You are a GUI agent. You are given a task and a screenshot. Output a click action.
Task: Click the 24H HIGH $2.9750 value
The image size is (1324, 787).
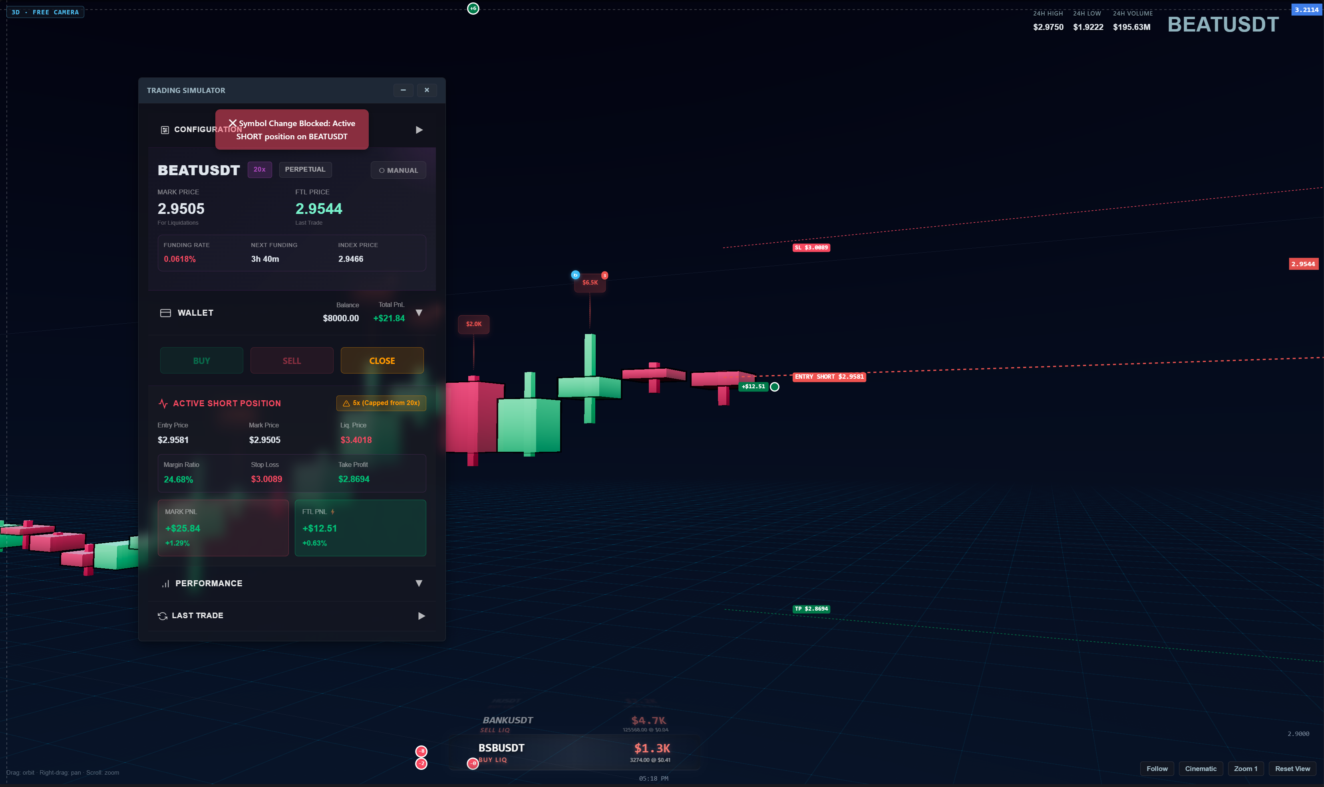pos(1048,27)
